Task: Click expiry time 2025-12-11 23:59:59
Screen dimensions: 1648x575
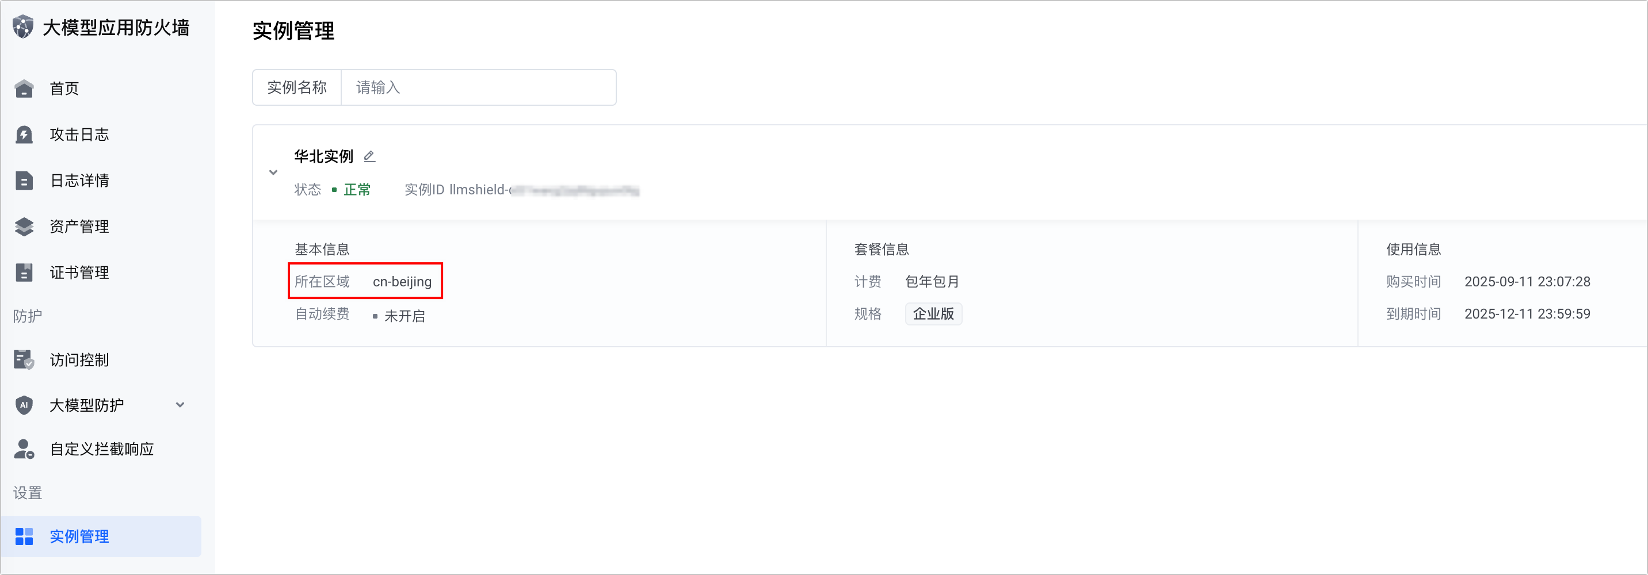Action: [1527, 313]
